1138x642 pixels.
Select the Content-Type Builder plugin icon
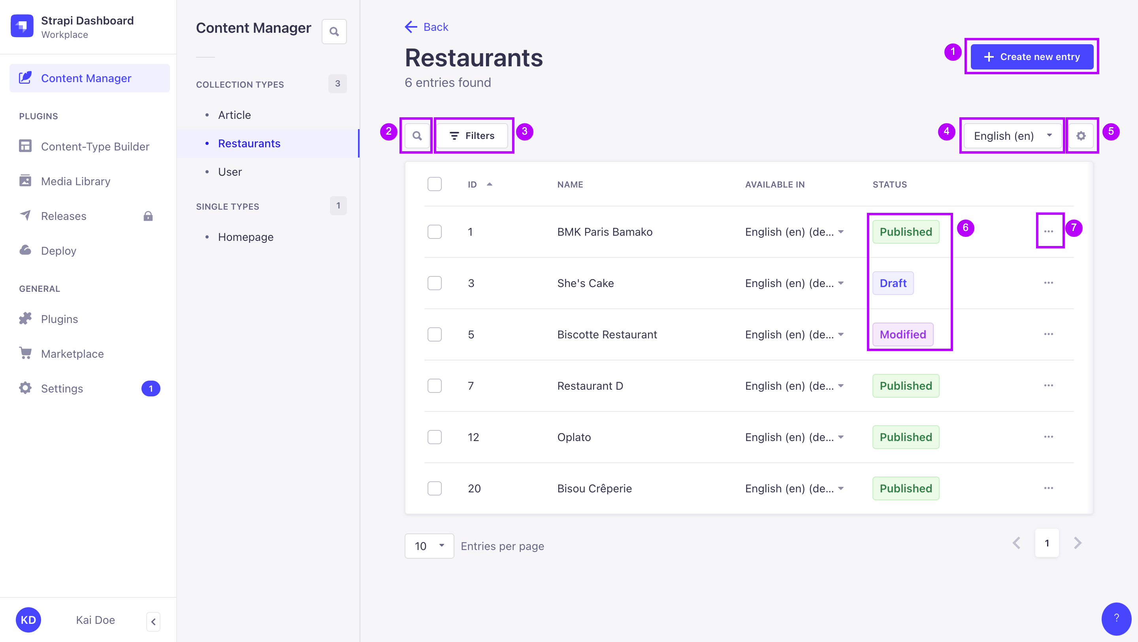click(x=25, y=146)
